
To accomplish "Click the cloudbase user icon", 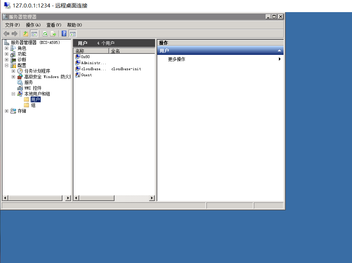I will (x=78, y=69).
